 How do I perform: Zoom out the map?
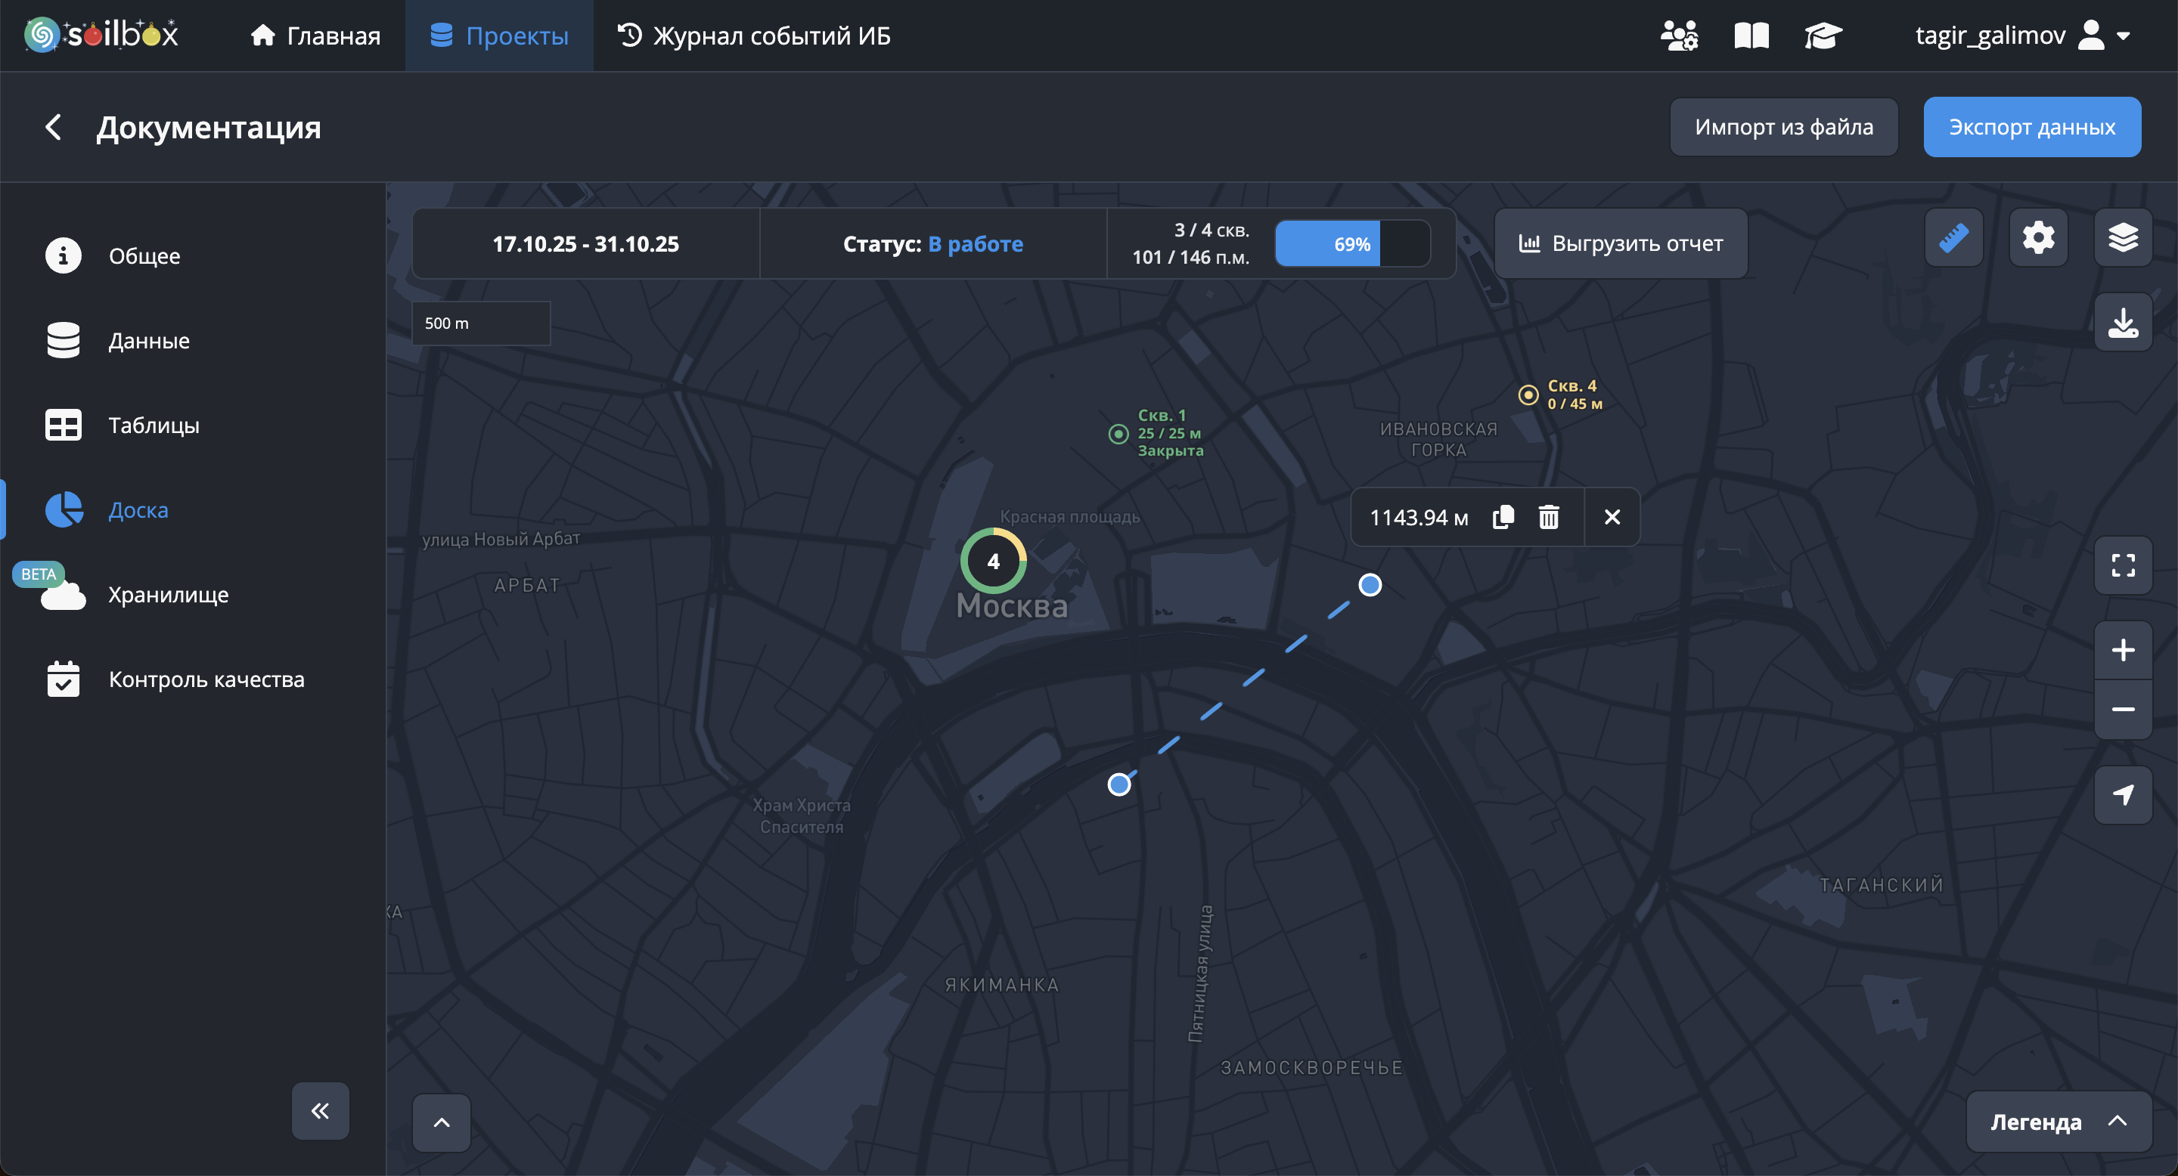click(2122, 709)
